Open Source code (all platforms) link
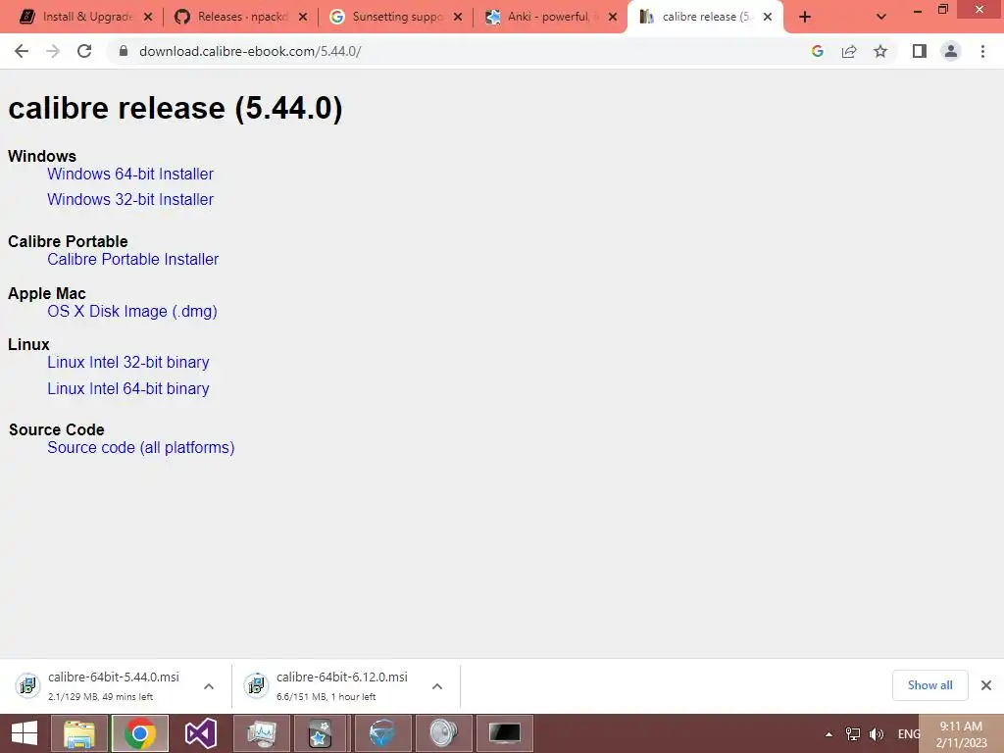 (141, 447)
